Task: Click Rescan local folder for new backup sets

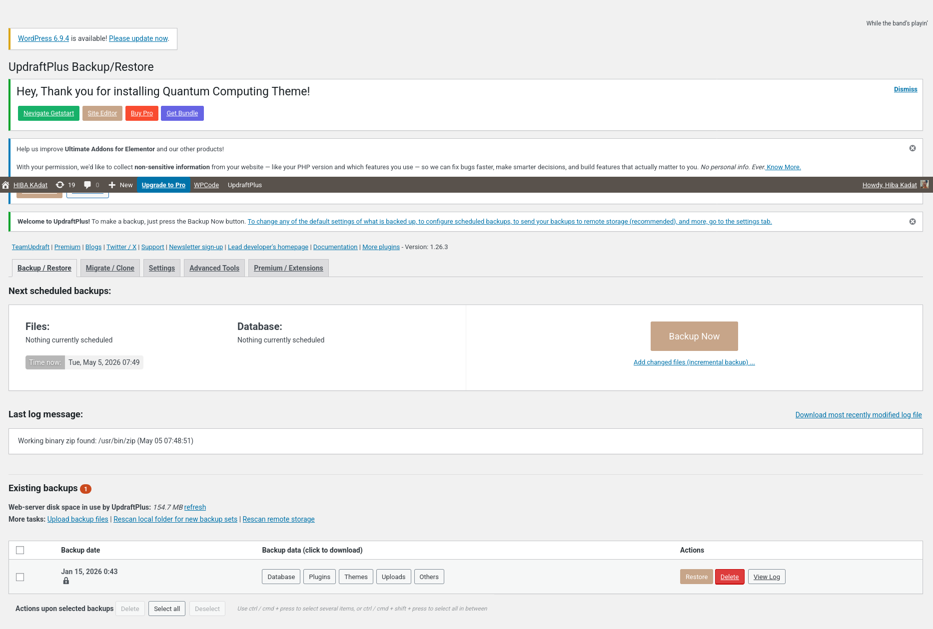Action: tap(175, 519)
